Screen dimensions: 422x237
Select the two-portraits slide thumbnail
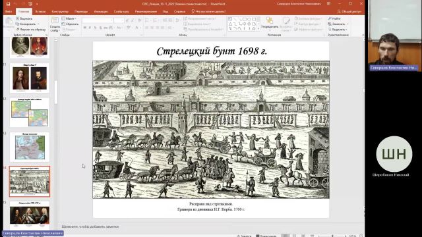point(30,78)
